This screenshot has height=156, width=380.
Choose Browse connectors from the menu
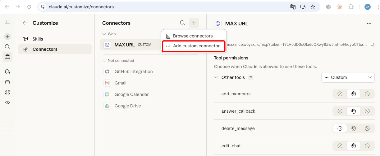pos(193,36)
